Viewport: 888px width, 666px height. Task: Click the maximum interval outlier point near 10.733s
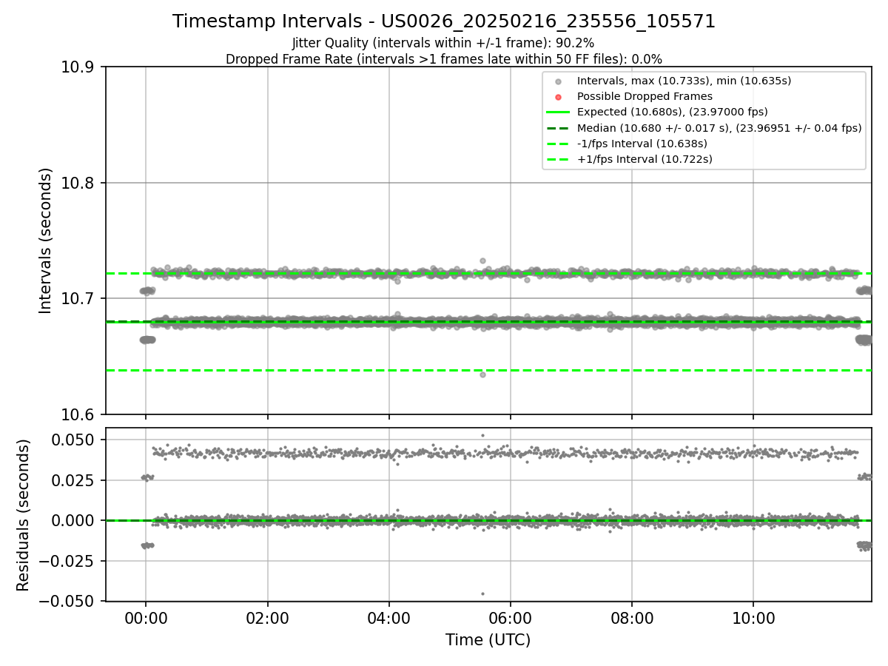point(482,260)
